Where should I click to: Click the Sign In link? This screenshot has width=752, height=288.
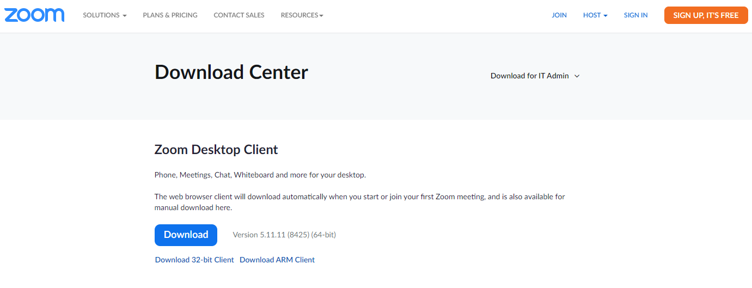click(x=635, y=15)
